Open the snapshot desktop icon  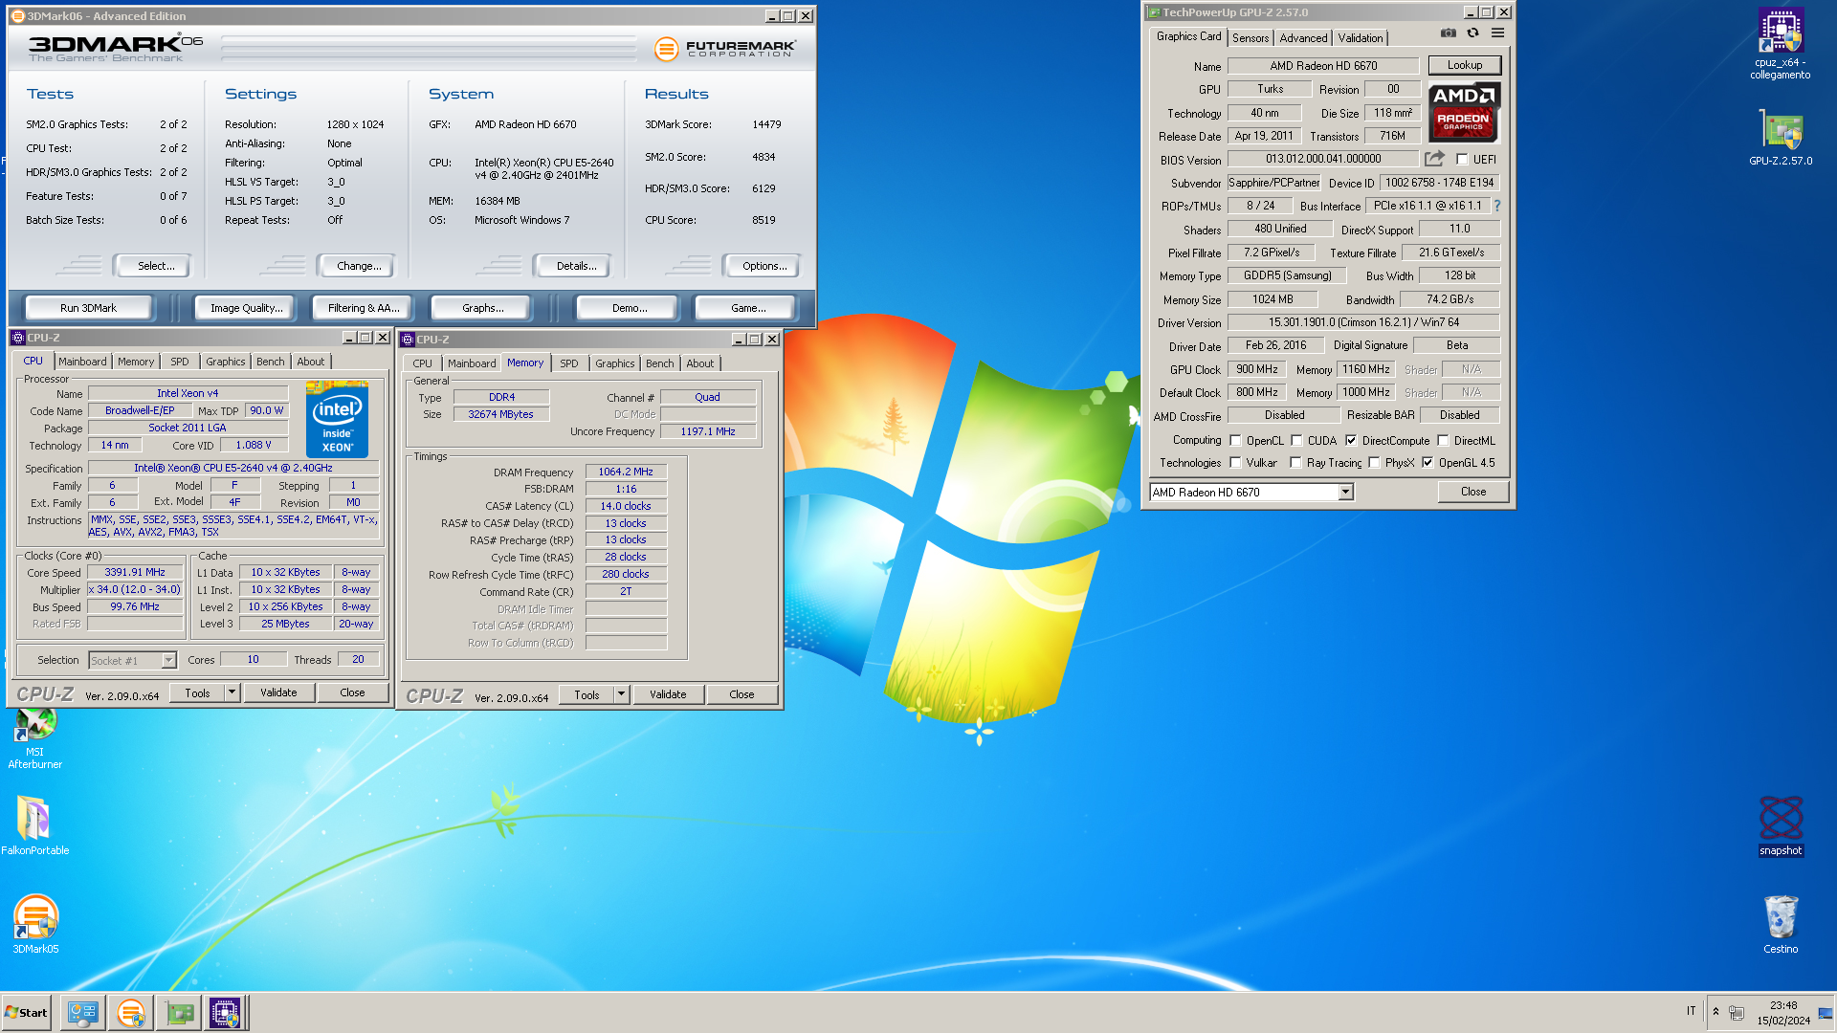1781,825
